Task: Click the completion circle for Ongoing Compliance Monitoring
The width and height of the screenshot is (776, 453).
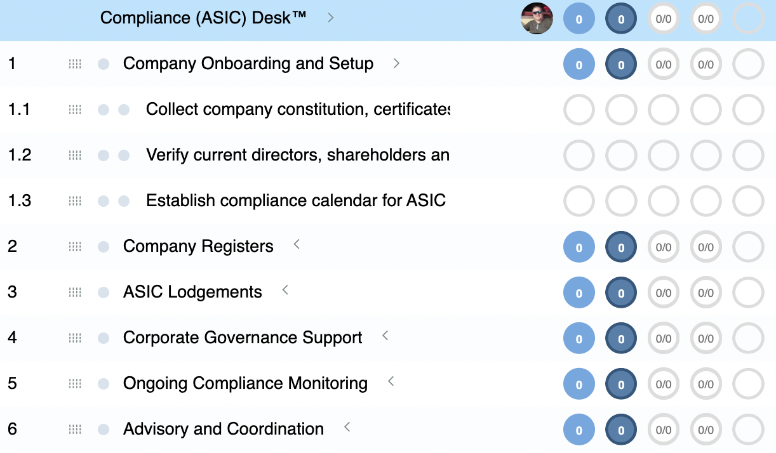Action: tap(748, 384)
